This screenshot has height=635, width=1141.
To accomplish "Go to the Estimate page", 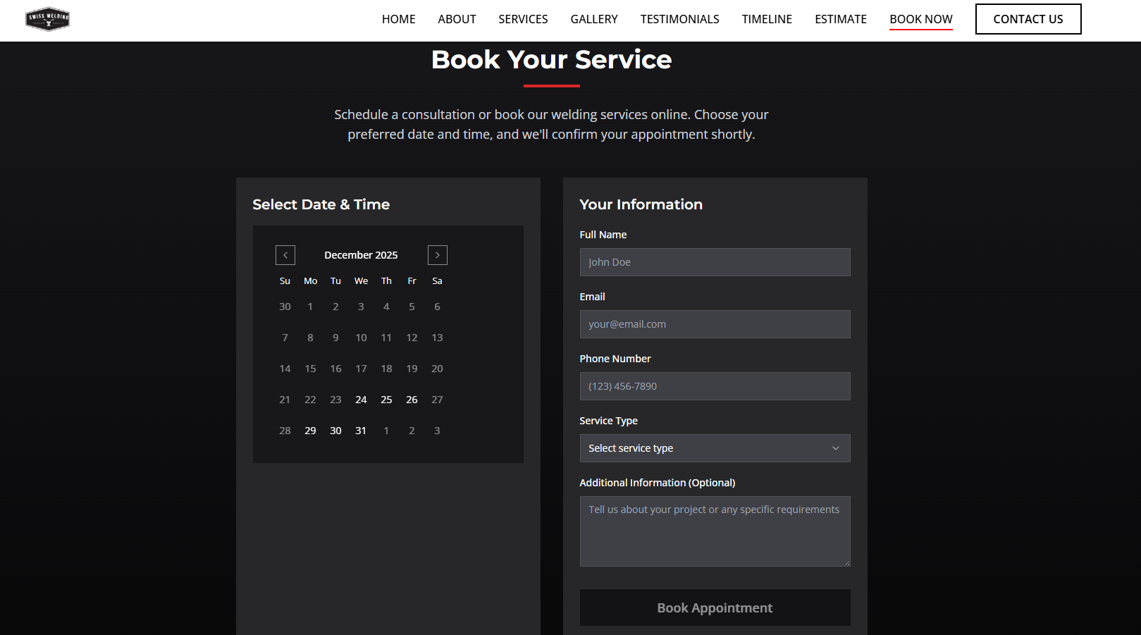I will (x=841, y=19).
